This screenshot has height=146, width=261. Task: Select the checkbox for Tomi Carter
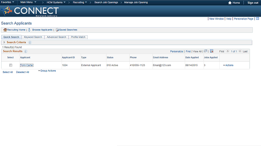(x=11, y=65)
